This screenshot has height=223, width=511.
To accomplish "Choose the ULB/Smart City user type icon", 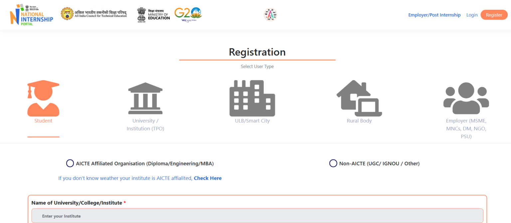I will tap(252, 98).
